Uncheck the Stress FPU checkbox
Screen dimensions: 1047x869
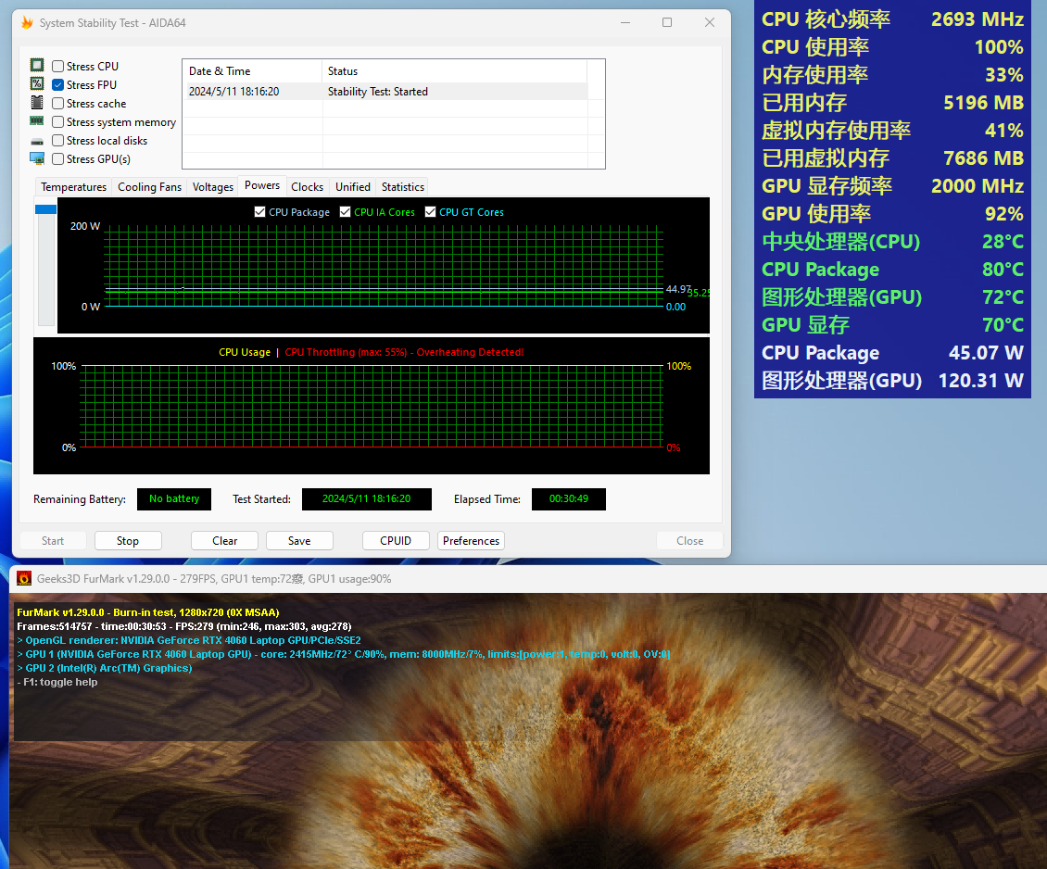click(x=58, y=85)
